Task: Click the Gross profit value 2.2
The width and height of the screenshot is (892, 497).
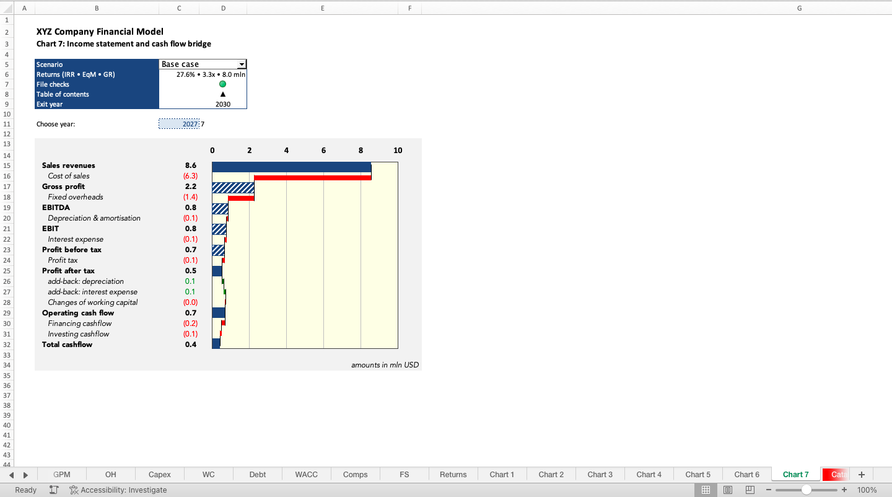Action: (191, 187)
